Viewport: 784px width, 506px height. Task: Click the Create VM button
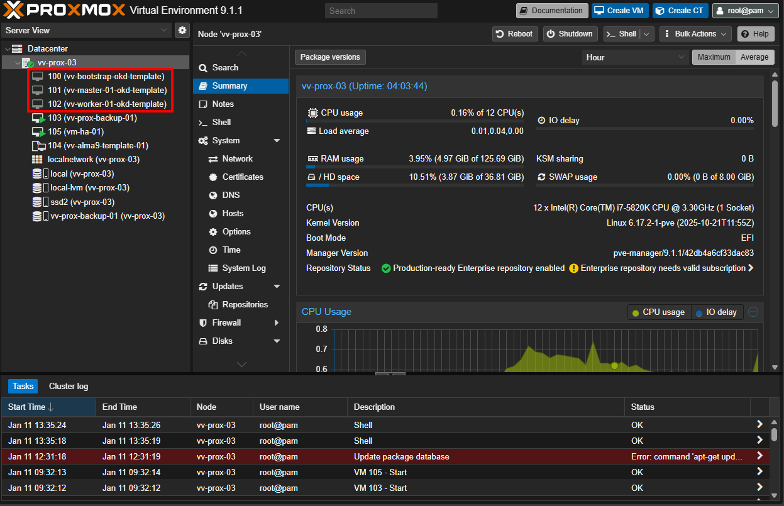pyautogui.click(x=620, y=11)
